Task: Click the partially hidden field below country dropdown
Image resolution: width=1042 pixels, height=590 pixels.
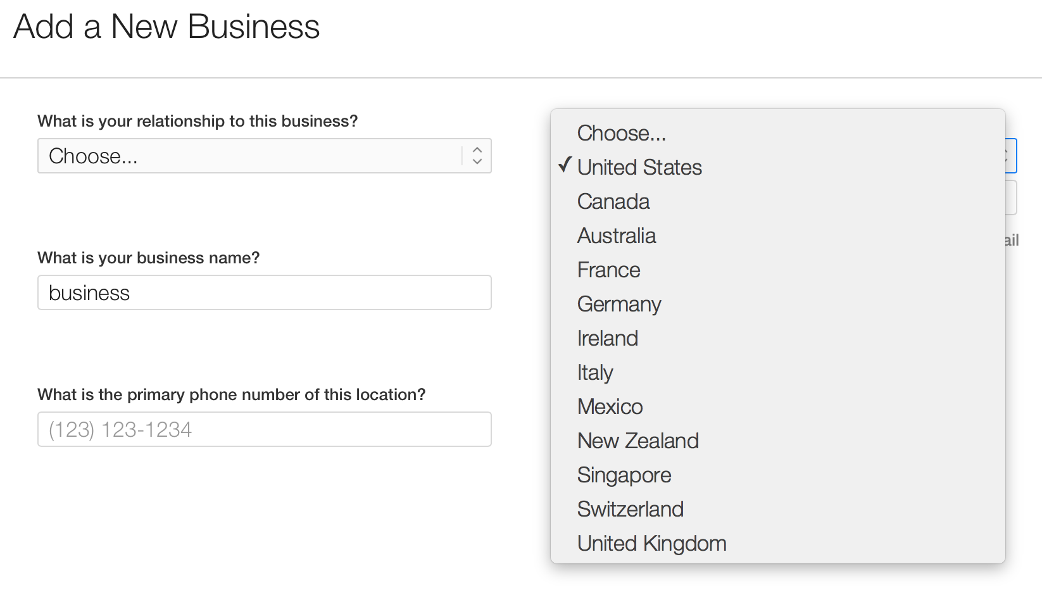Action: coord(1011,198)
